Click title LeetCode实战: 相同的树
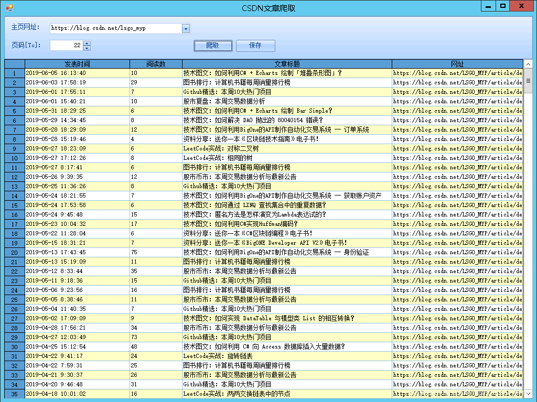The height and width of the screenshot is (402, 537). click(x=287, y=158)
